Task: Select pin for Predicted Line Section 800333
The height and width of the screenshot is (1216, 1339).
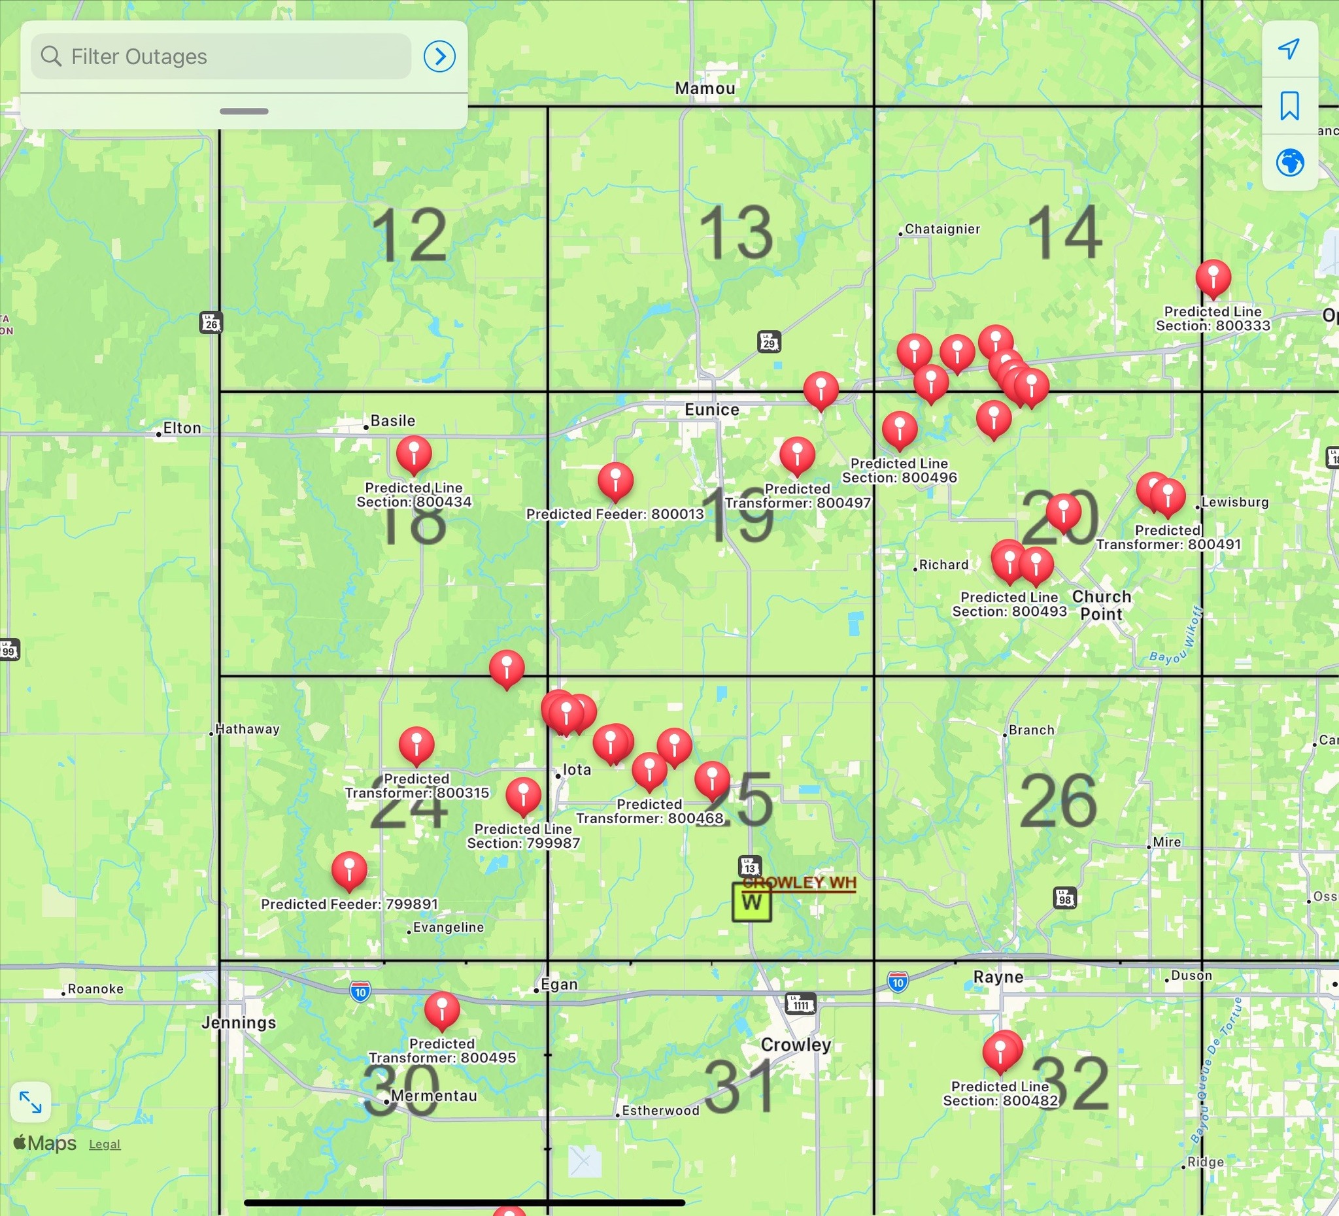Action: [1213, 279]
